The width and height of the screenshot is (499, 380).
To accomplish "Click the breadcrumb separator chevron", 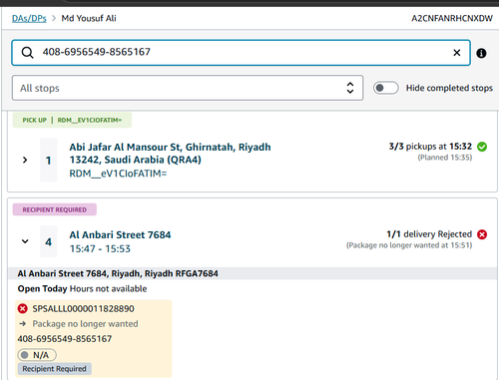I will (54, 18).
